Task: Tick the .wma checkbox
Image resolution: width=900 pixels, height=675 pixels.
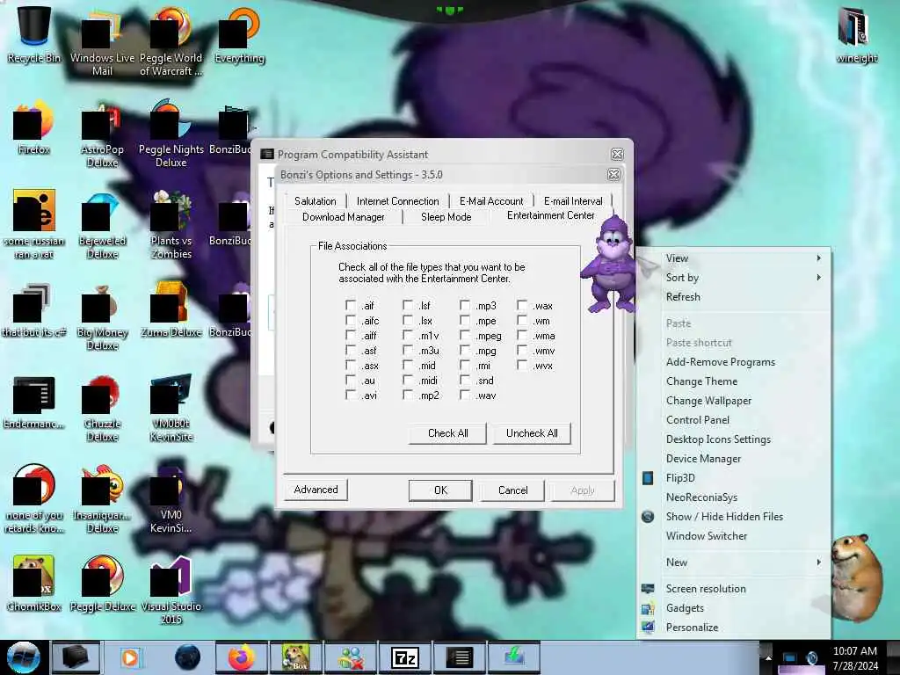Action: pos(522,335)
